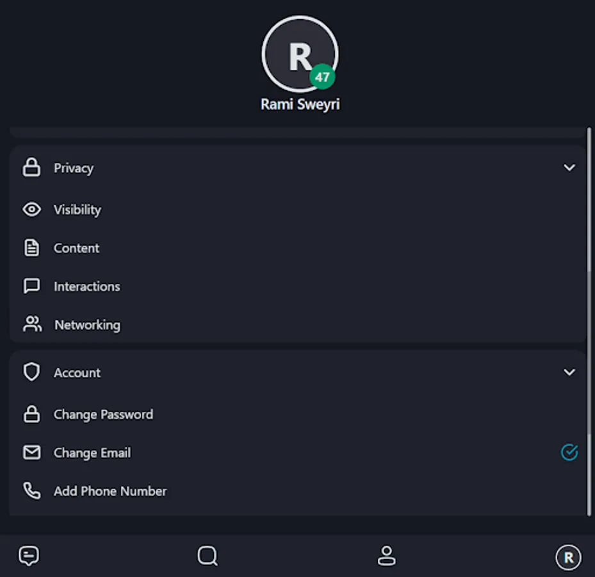Viewport: 595px width, 577px height.
Task: Collapse the Account section chevron
Action: coord(569,372)
